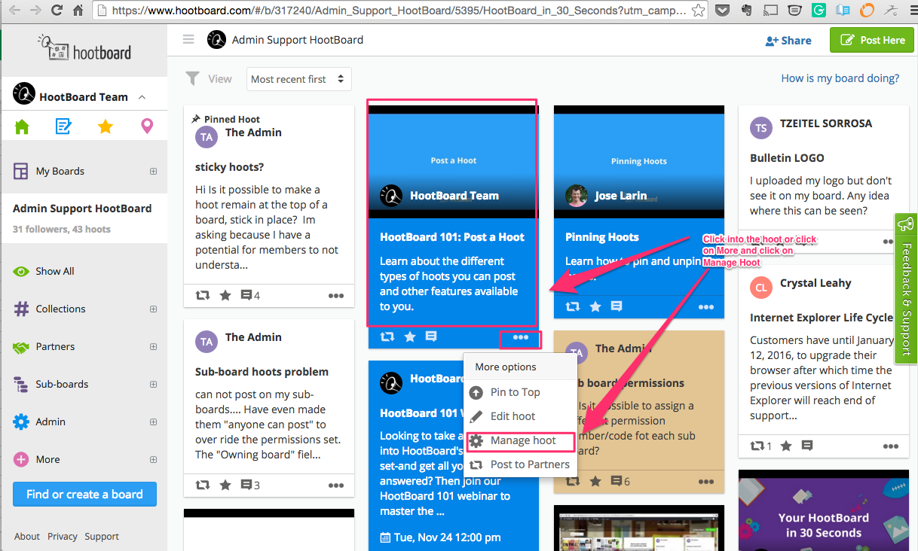The image size is (918, 551).
Task: Open more options on 'Sub-board hoots problem' card
Action: pyautogui.click(x=336, y=486)
